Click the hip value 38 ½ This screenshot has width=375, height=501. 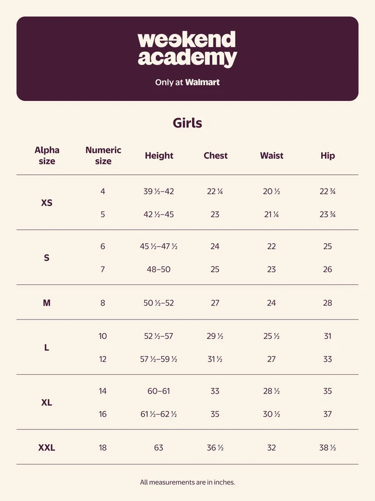pyautogui.click(x=328, y=448)
